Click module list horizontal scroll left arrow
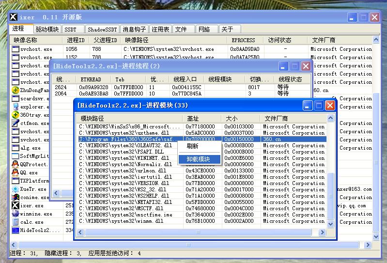 [80, 232]
